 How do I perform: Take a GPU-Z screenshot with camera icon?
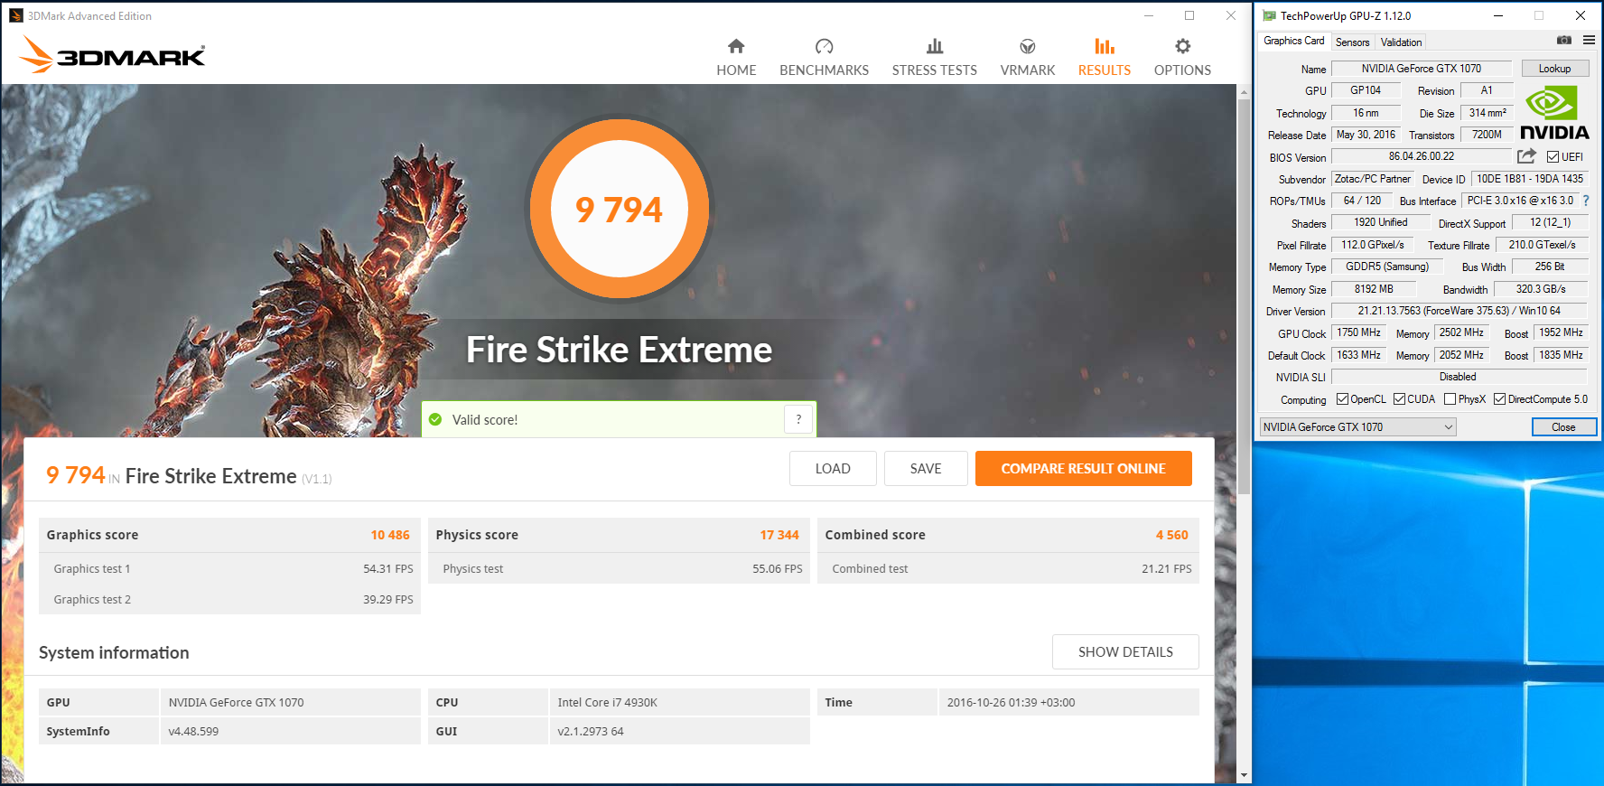pyautogui.click(x=1564, y=41)
